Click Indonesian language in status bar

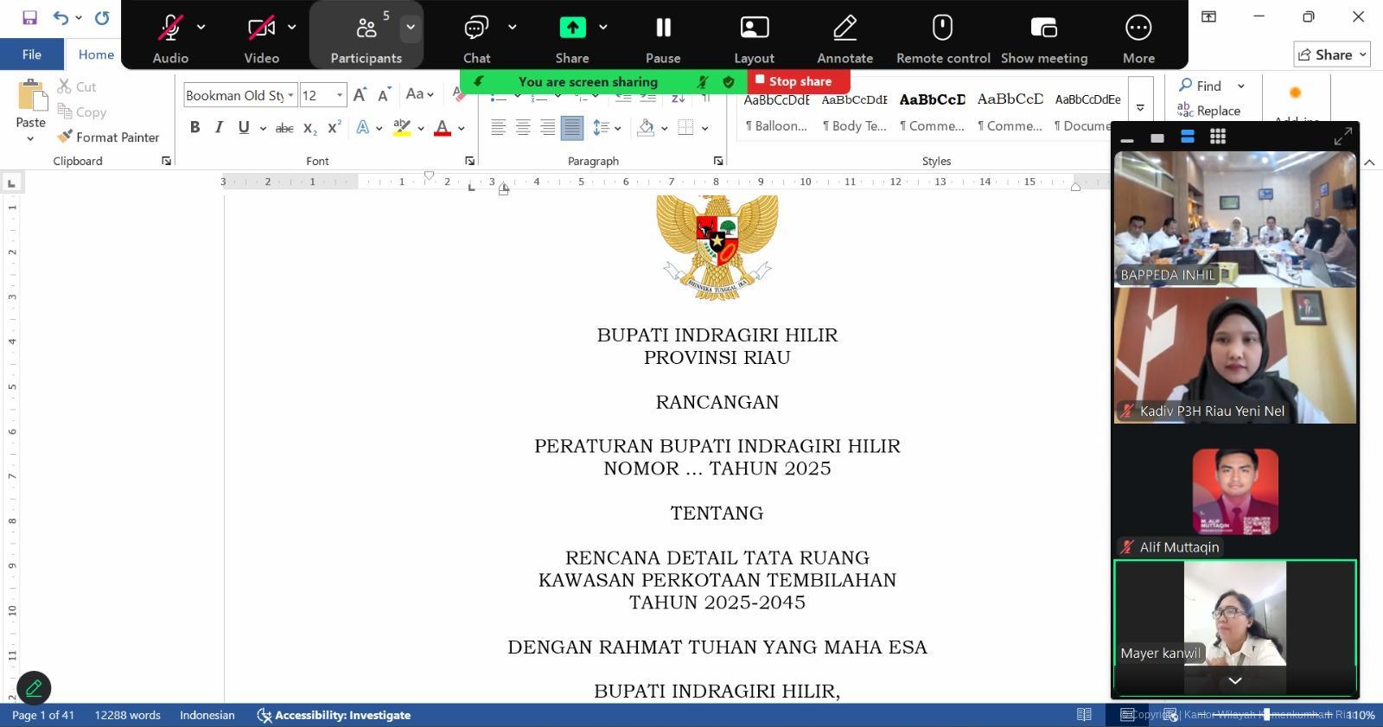click(207, 715)
